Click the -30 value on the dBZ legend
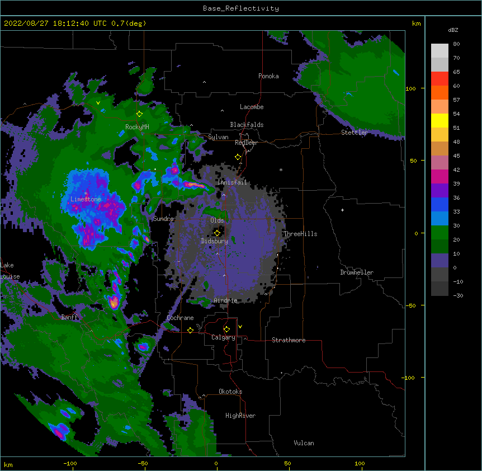 point(458,295)
